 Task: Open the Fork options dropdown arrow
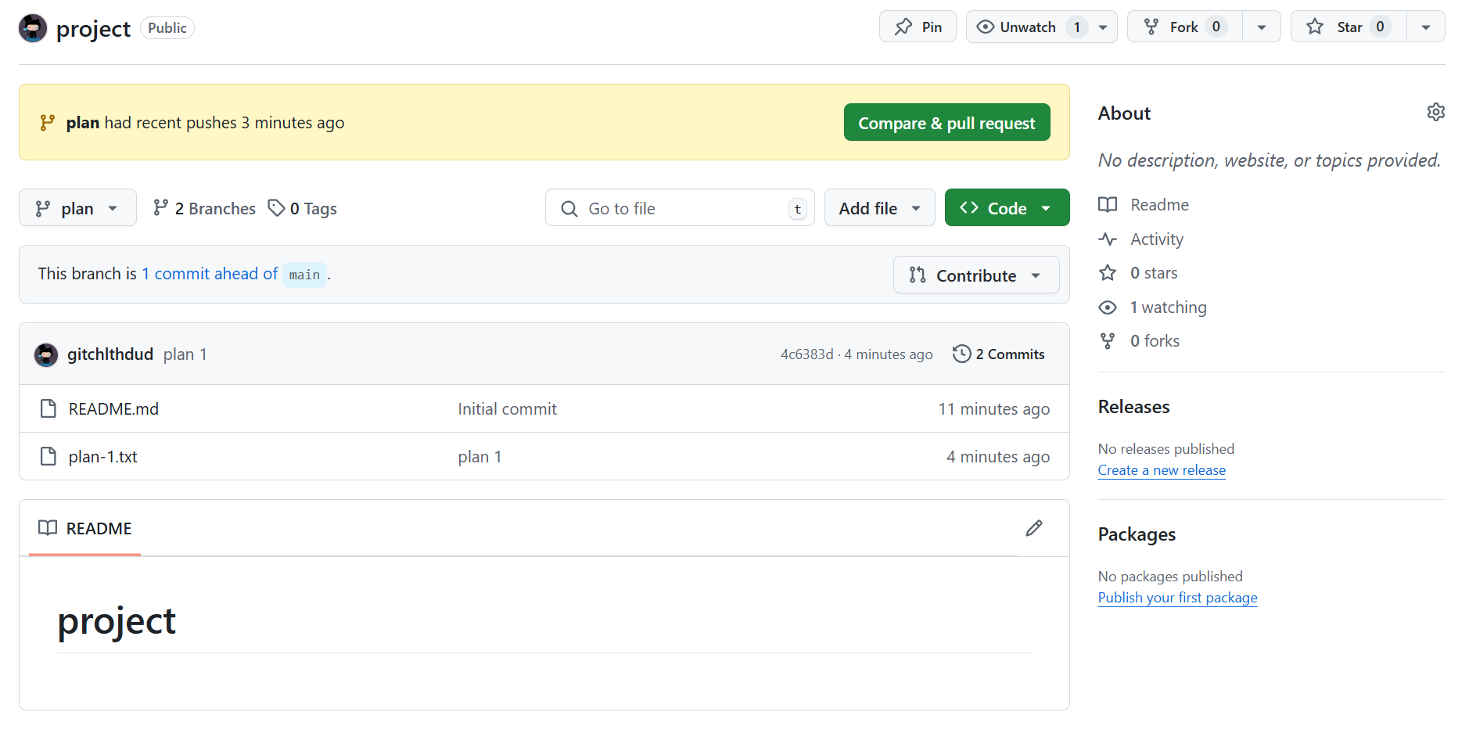coord(1262,27)
